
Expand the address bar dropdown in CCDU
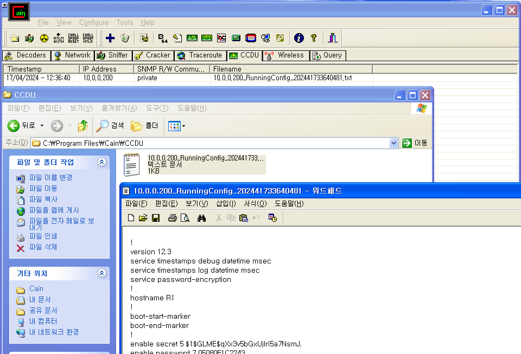coord(394,143)
